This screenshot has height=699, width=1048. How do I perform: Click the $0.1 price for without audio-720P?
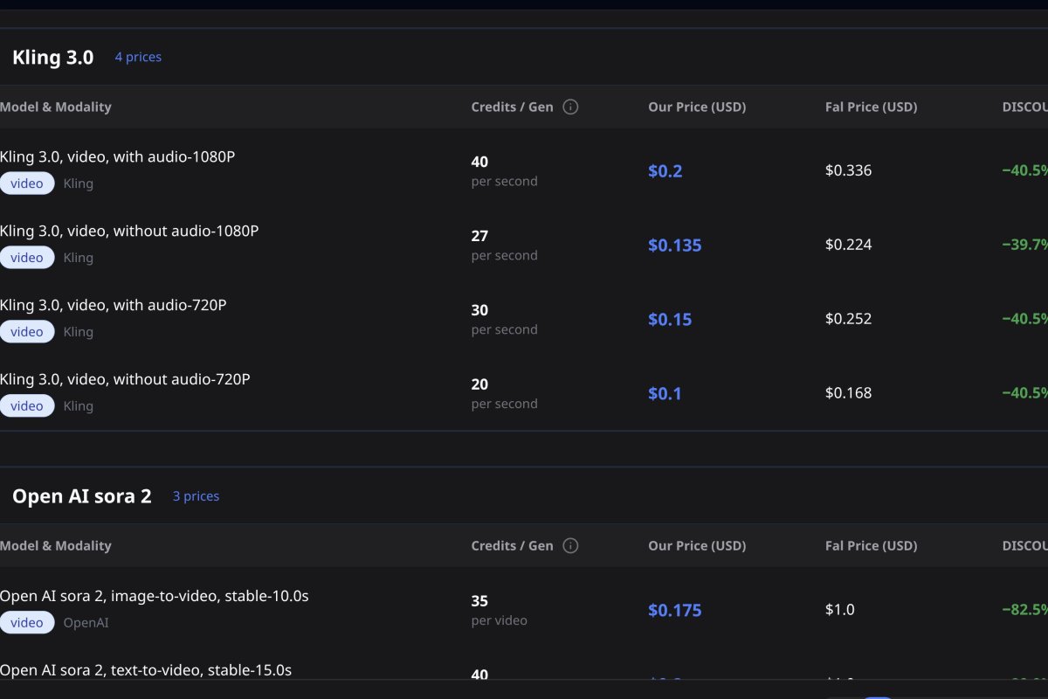tap(664, 393)
